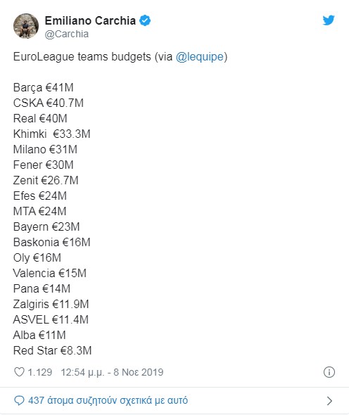Click the conversation speech bubble icon
The image size is (349, 415).
(x=19, y=400)
